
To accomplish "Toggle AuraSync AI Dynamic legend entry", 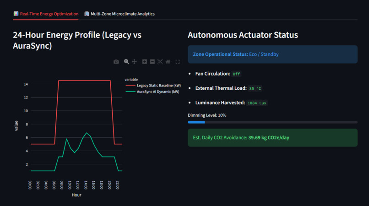I will click(152, 92).
